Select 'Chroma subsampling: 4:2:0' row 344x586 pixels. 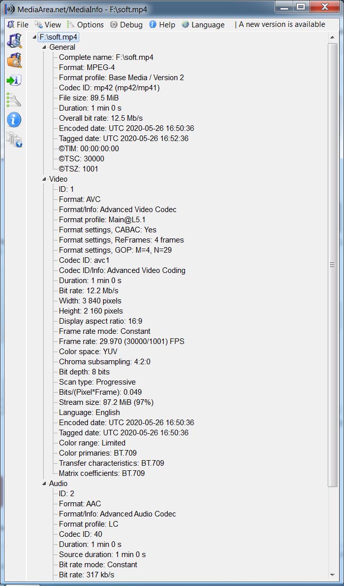[105, 362]
